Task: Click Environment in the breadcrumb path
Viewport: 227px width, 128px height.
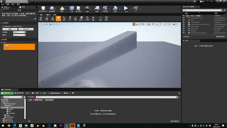Action: (x=55, y=93)
